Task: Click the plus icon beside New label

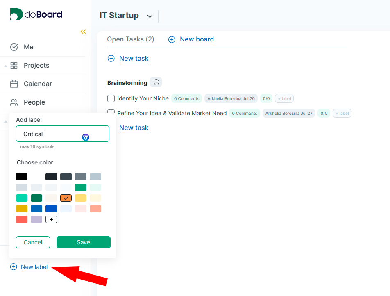Action: [x=14, y=267]
